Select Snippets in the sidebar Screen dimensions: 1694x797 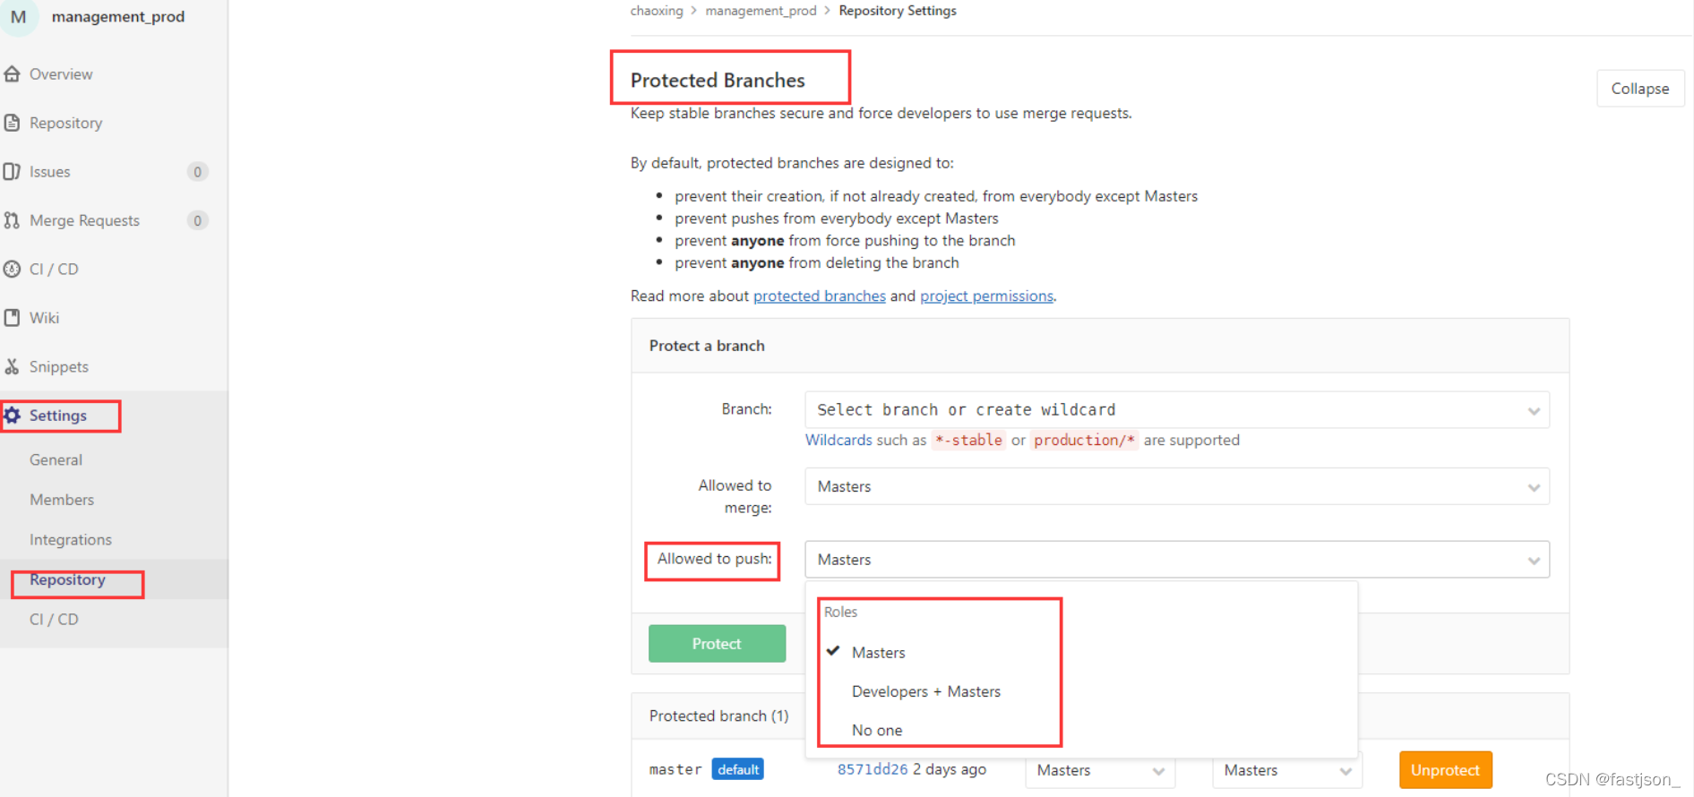[x=59, y=366]
